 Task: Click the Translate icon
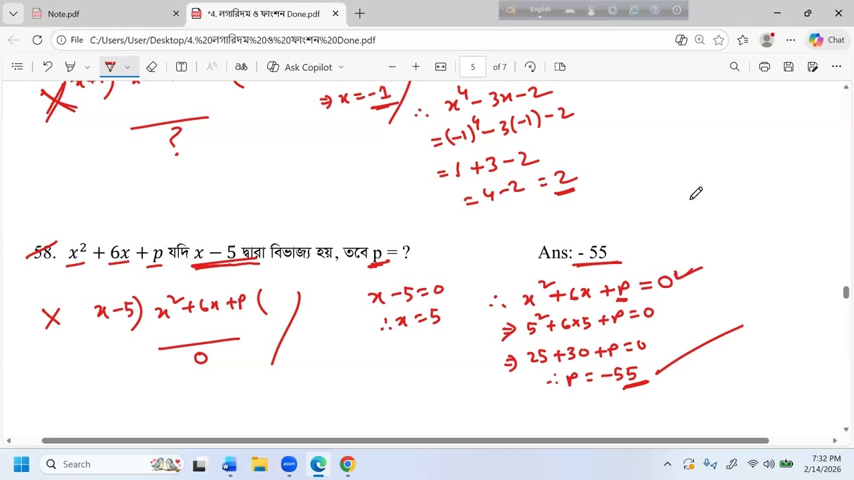[242, 67]
